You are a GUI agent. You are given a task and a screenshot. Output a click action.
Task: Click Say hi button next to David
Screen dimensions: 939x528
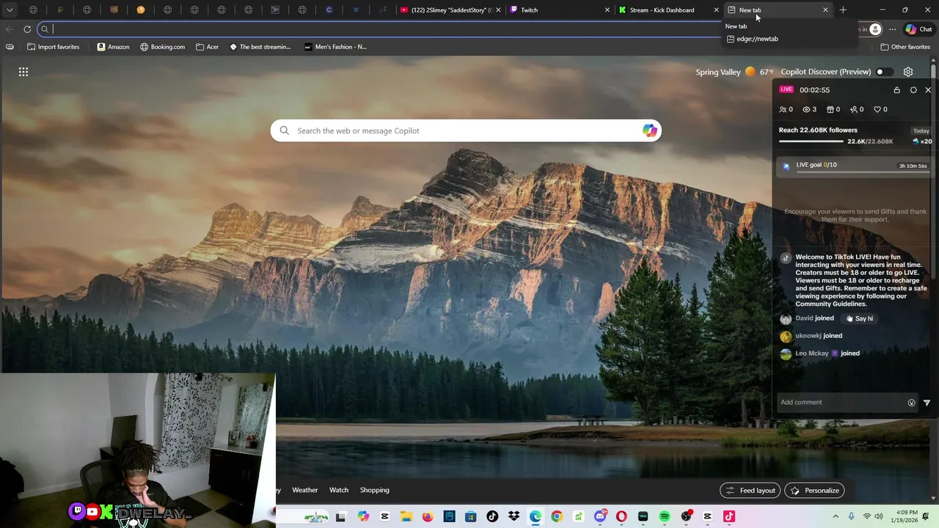click(859, 319)
